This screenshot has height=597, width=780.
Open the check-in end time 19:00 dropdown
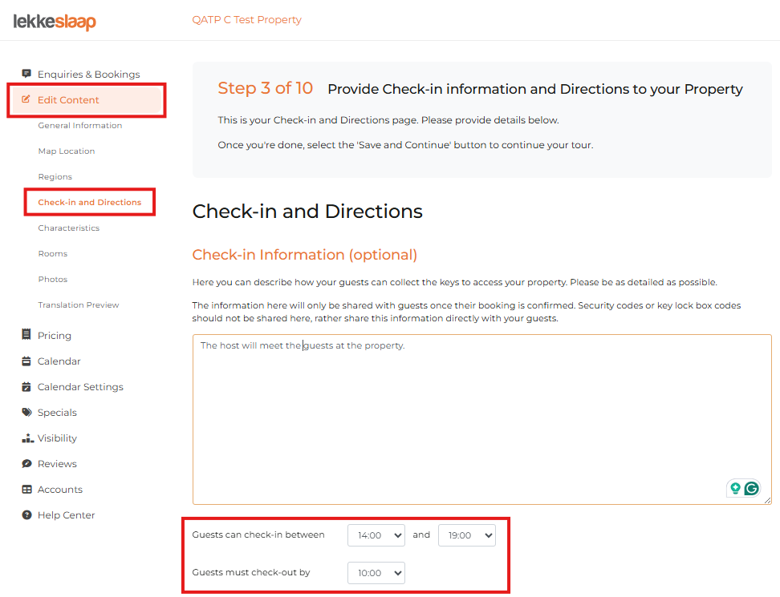(466, 535)
